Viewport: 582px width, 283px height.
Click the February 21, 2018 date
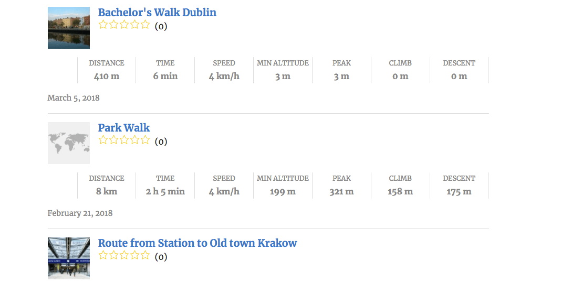(80, 213)
